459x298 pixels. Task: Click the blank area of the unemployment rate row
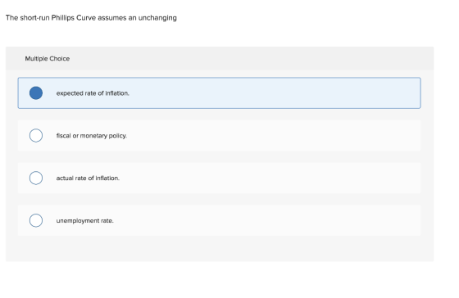tap(263, 220)
